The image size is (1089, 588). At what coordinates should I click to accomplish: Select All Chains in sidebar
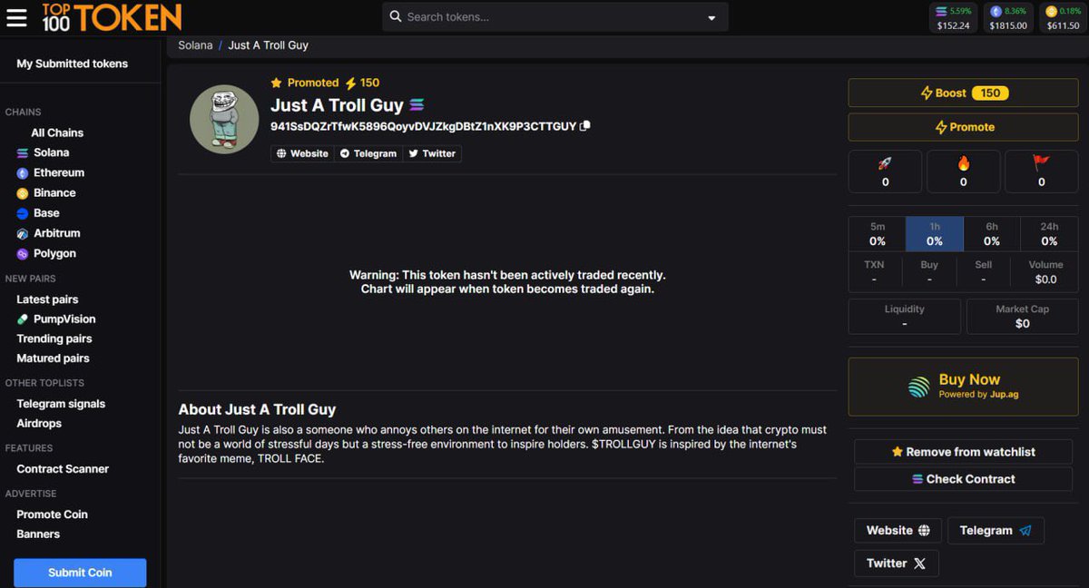(x=57, y=132)
